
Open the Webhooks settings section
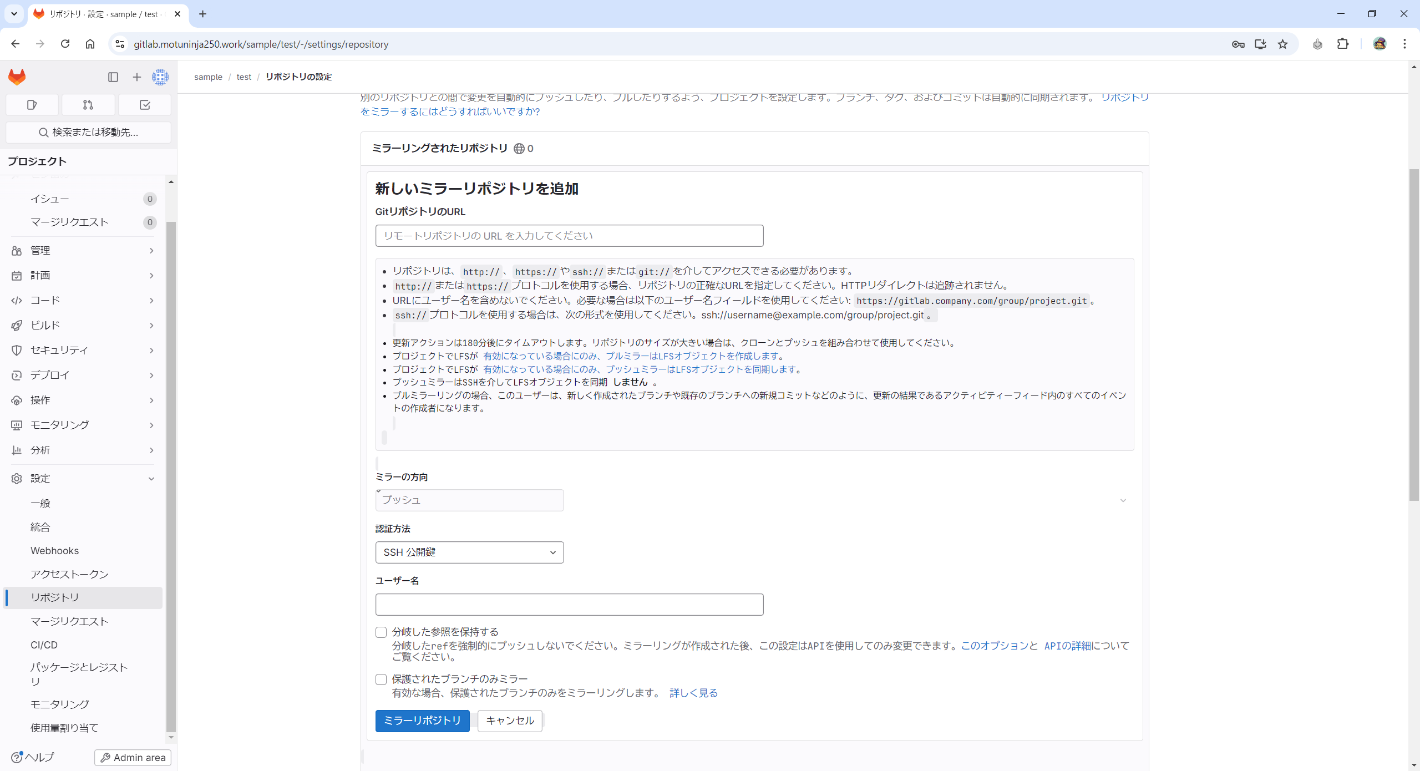tap(54, 550)
